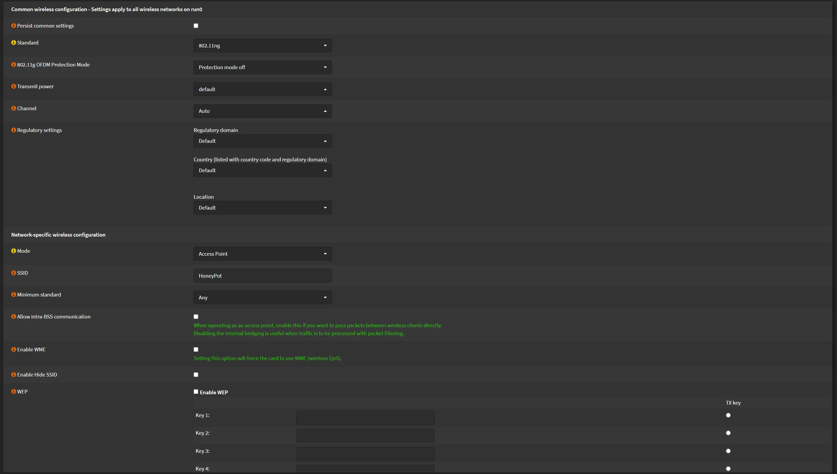Click the info icon next to Transmit power

(x=13, y=86)
